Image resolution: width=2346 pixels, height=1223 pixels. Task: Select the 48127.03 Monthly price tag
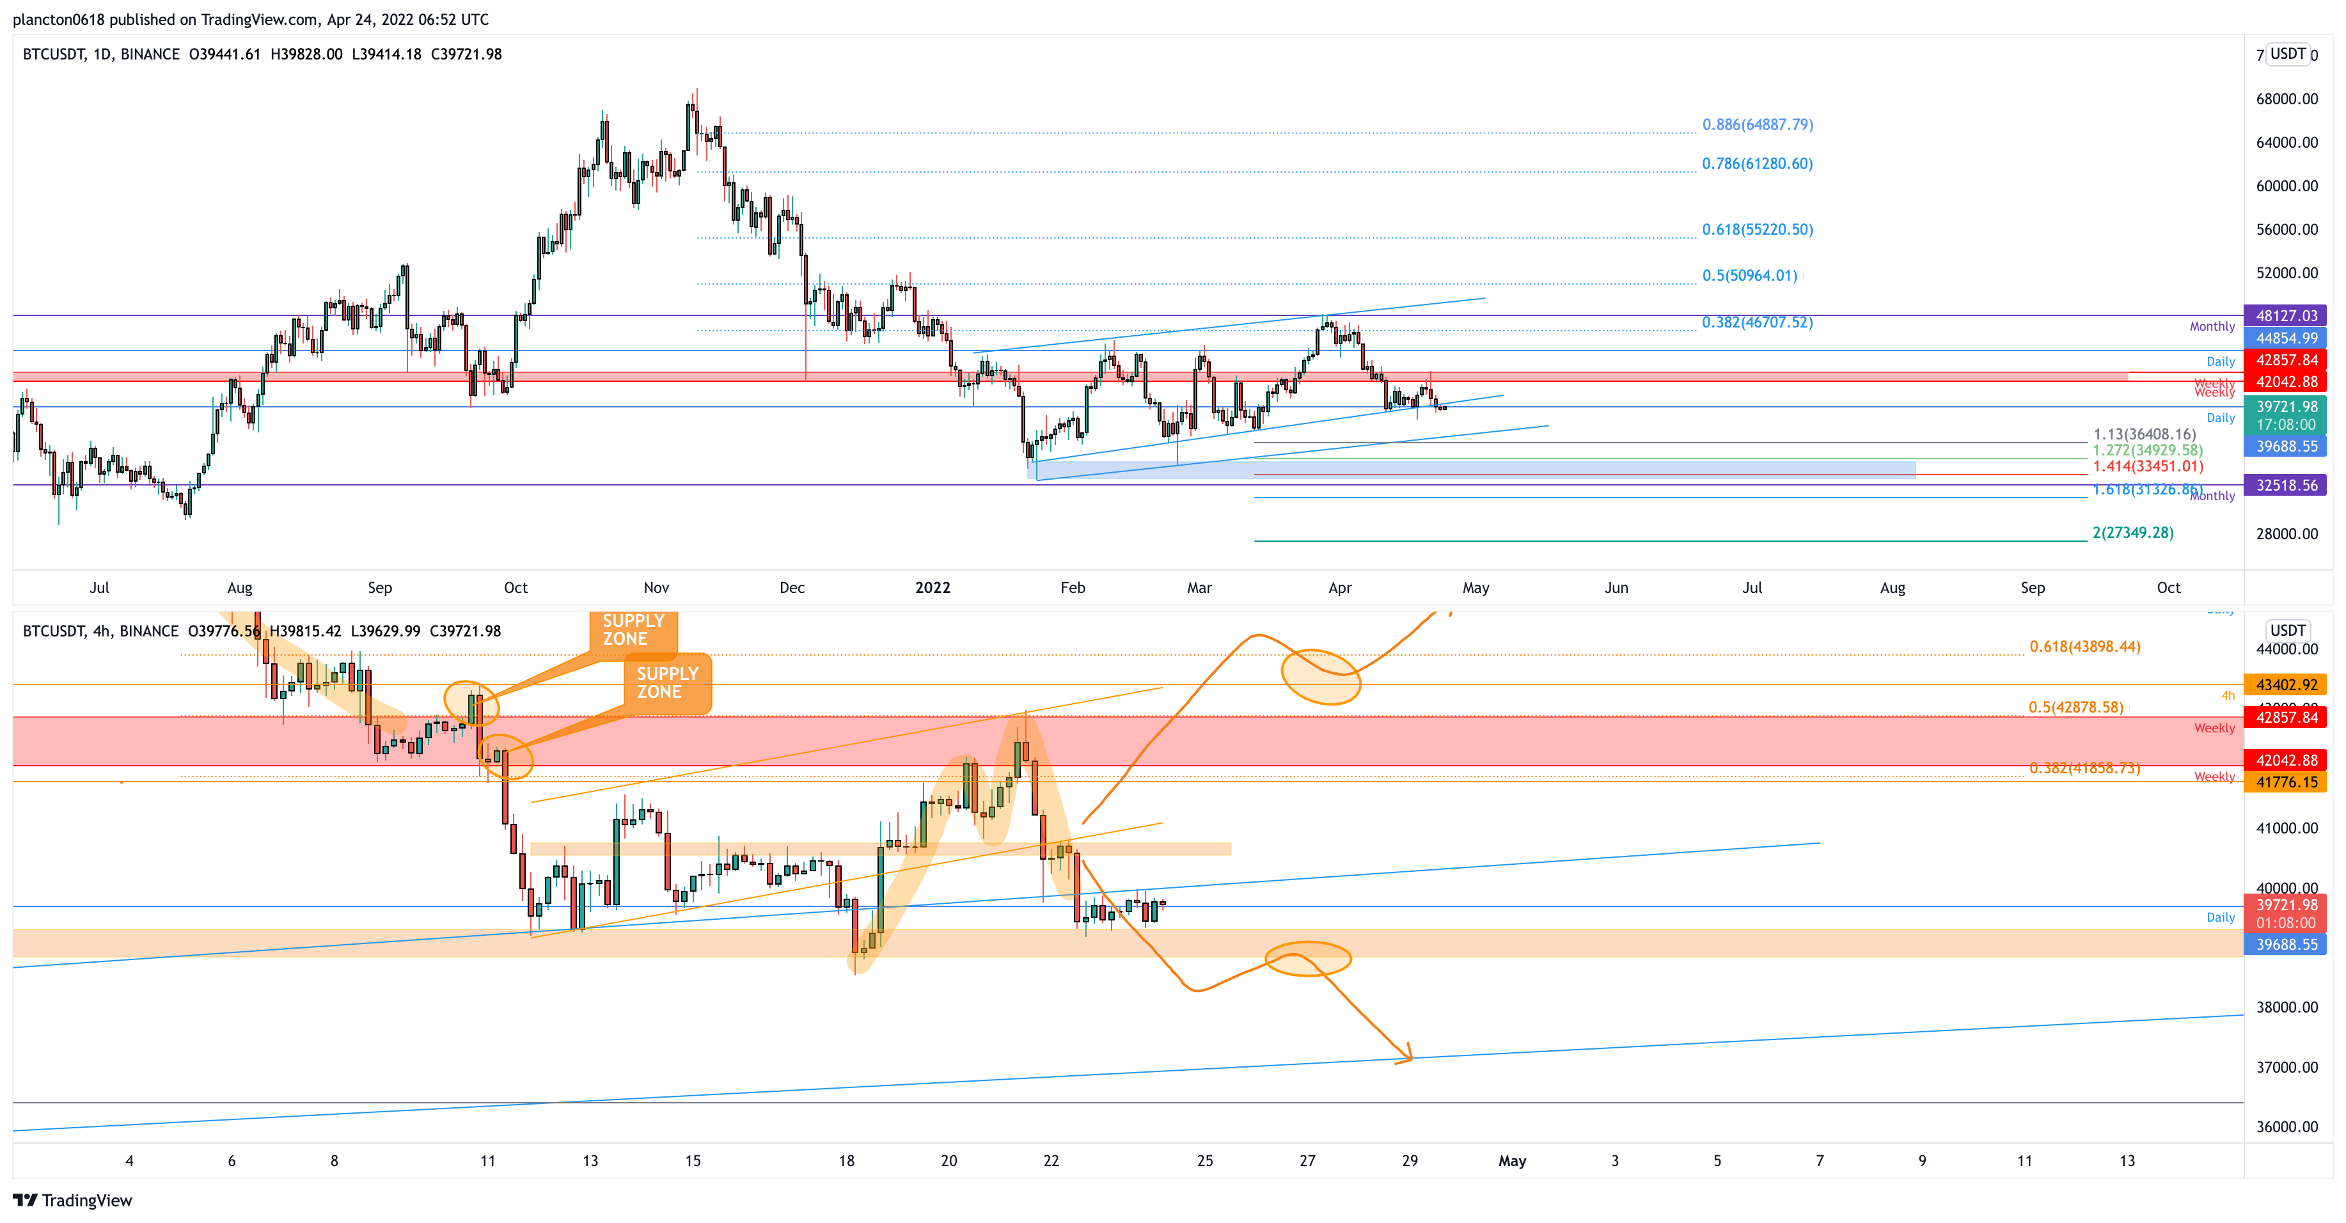coord(2286,316)
